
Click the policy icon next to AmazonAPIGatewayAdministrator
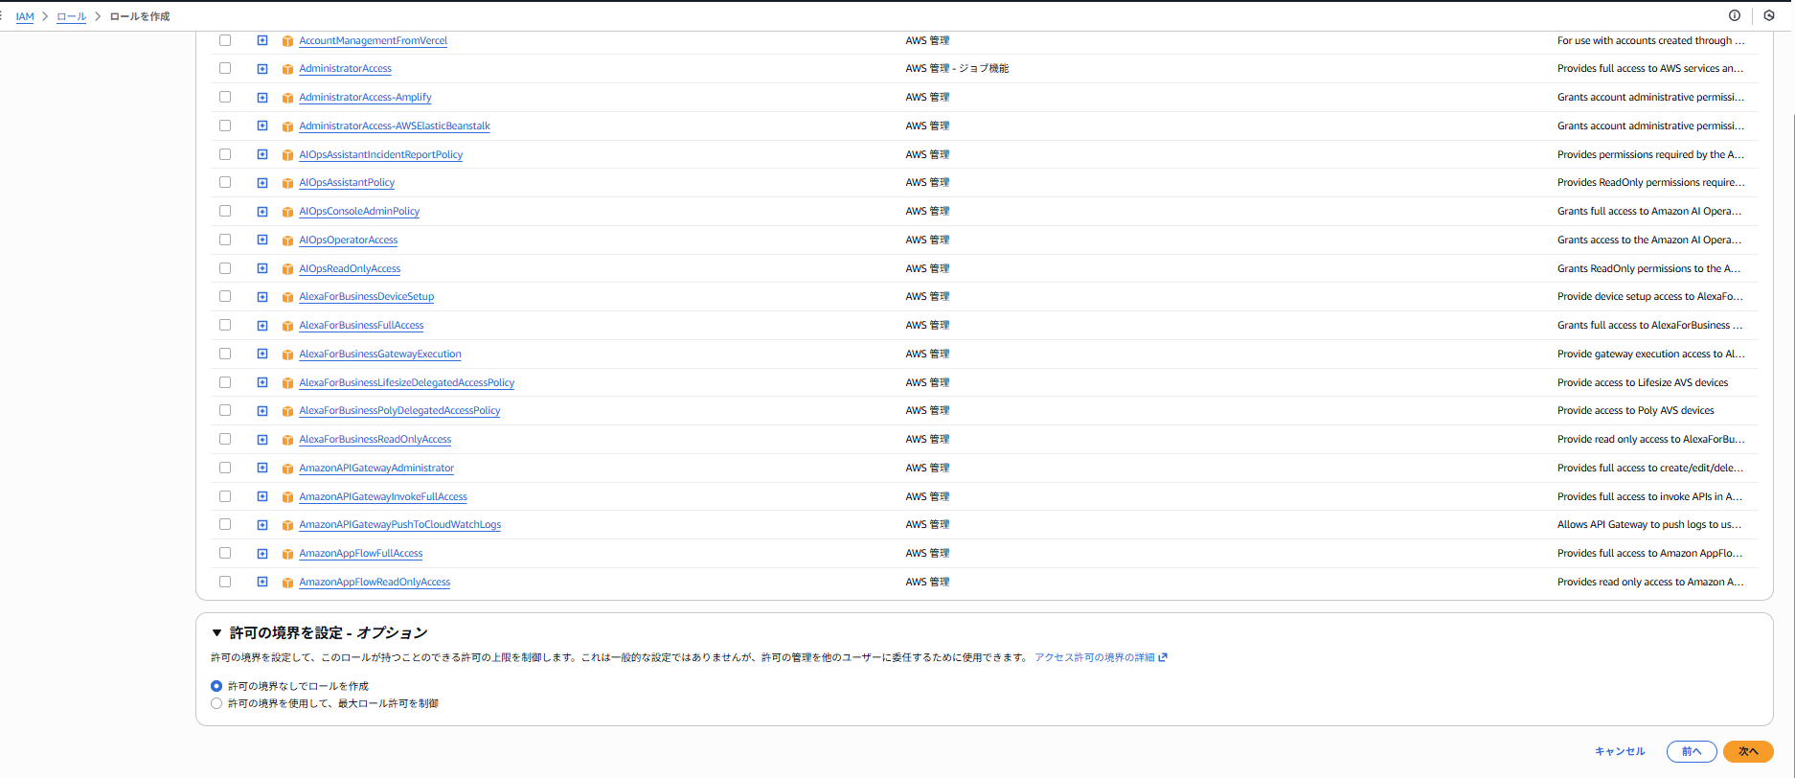click(287, 469)
